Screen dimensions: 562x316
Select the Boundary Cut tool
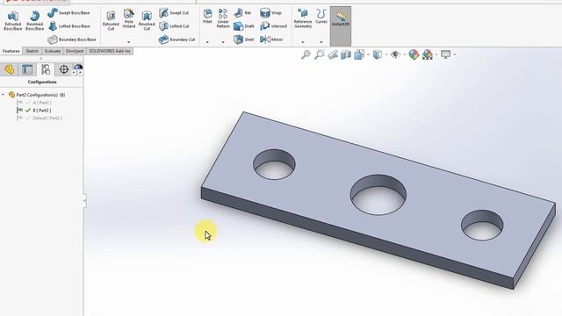pyautogui.click(x=177, y=39)
